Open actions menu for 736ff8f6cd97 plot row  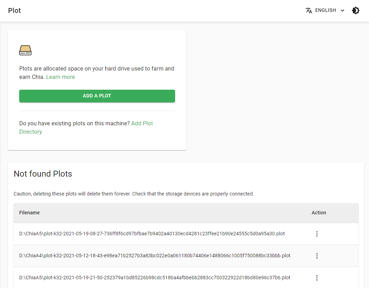point(317,234)
